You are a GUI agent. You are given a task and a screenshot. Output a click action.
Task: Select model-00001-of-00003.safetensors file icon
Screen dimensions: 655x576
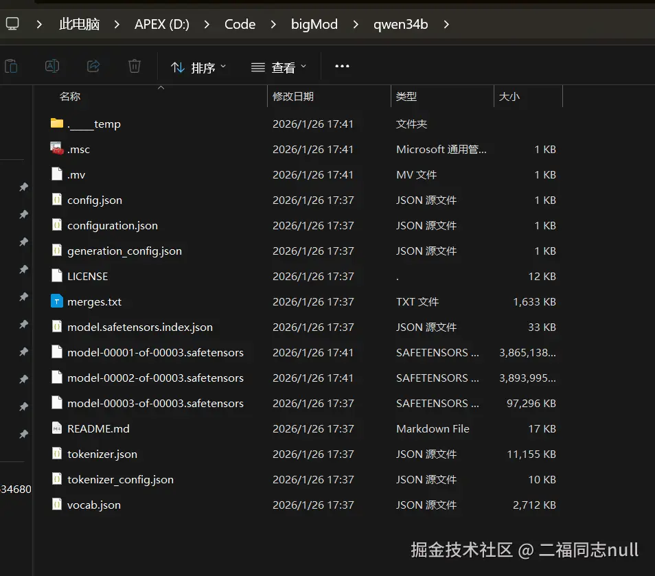tap(57, 352)
